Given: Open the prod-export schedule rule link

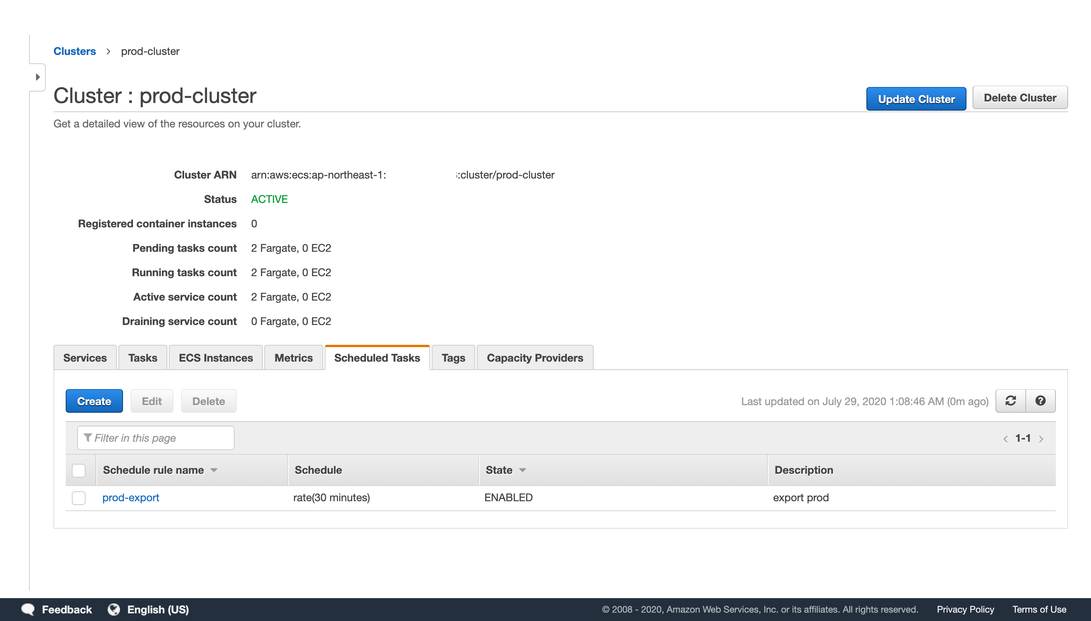Looking at the screenshot, I should 131,497.
